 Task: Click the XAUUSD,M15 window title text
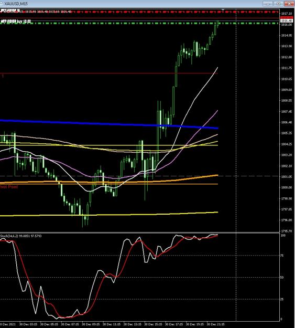click(16, 4)
